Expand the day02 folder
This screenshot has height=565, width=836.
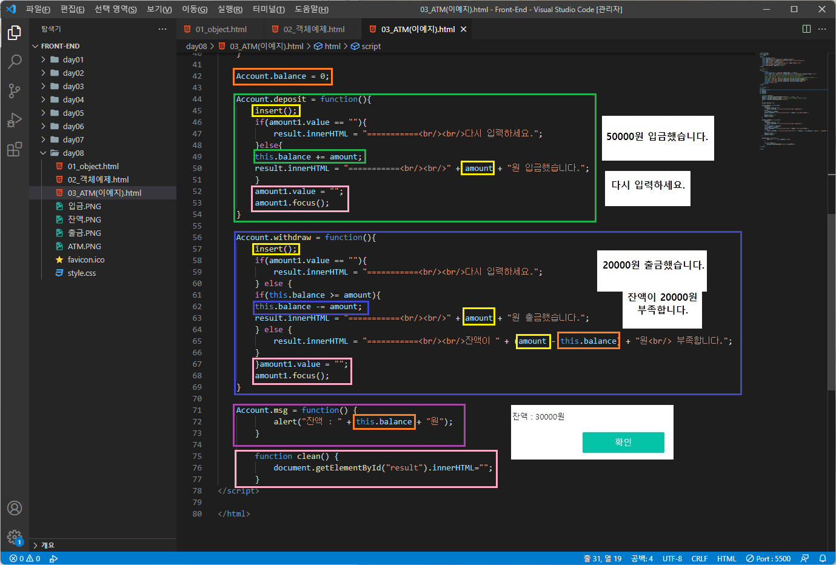(73, 73)
